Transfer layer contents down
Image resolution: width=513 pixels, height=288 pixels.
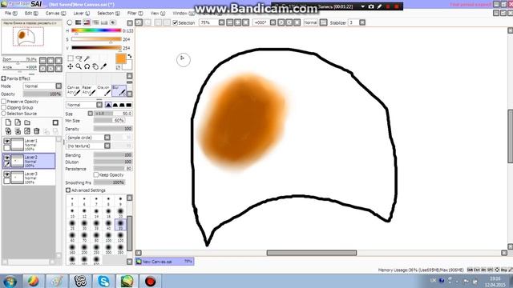pos(8,131)
